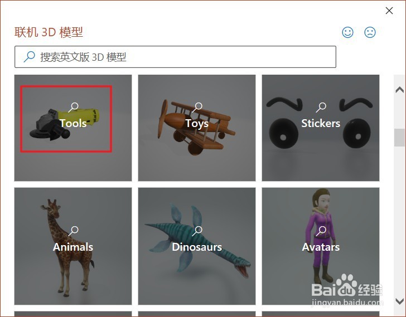Click the search icon above Stickers label
This screenshot has height=317, width=406.
pos(321,108)
